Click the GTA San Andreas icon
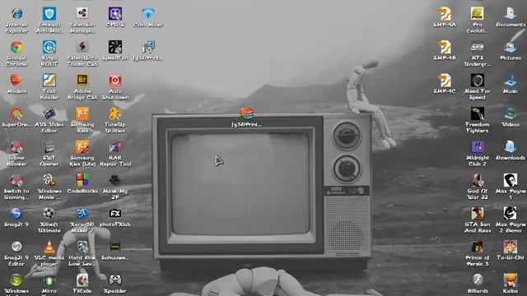The width and height of the screenshot is (527, 296). point(478,214)
